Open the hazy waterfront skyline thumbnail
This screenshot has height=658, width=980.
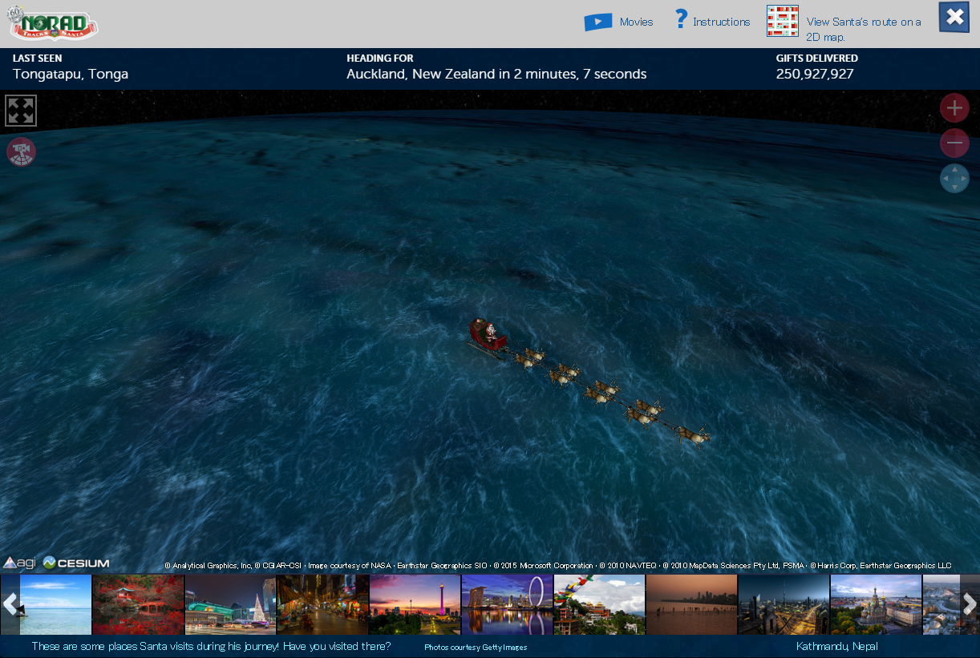(x=691, y=604)
